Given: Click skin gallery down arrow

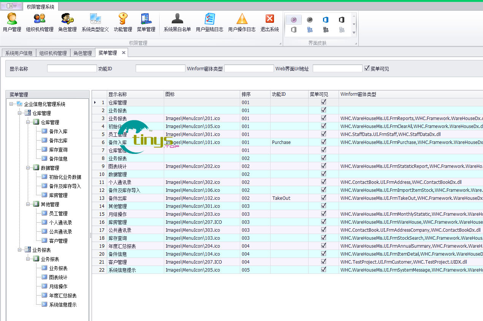Looking at the screenshot, I should coord(354,24).
